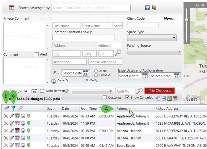Select the Female radio button
This screenshot has height=149, width=207.
pyautogui.click(x=96, y=75)
